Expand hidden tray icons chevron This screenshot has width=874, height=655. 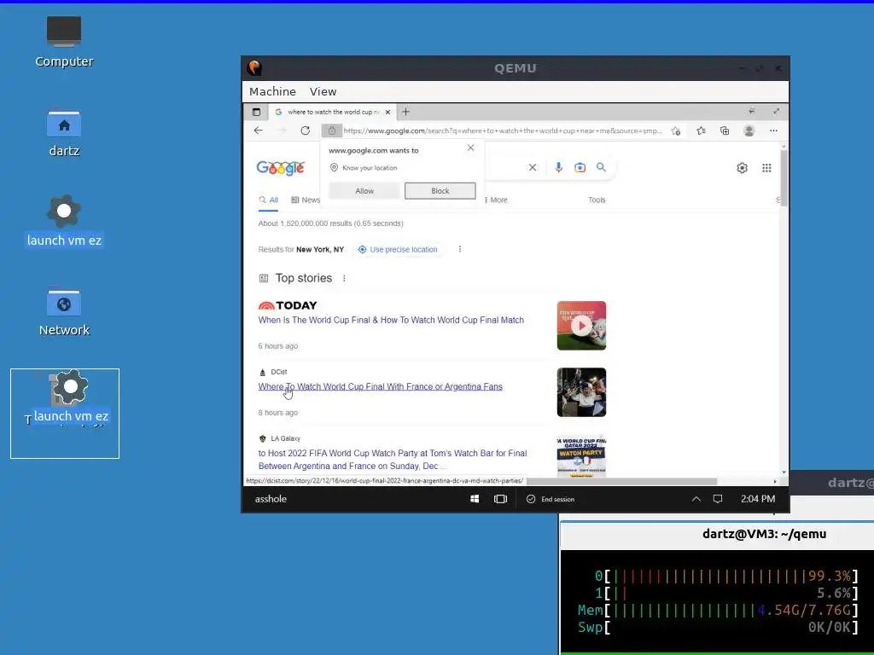pos(696,499)
